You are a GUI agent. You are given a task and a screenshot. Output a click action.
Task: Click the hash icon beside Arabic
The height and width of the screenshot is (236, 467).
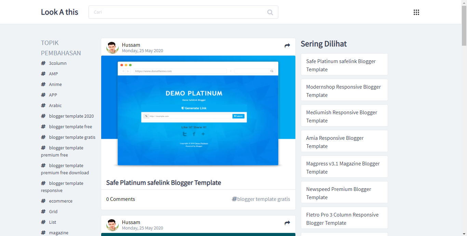43,105
